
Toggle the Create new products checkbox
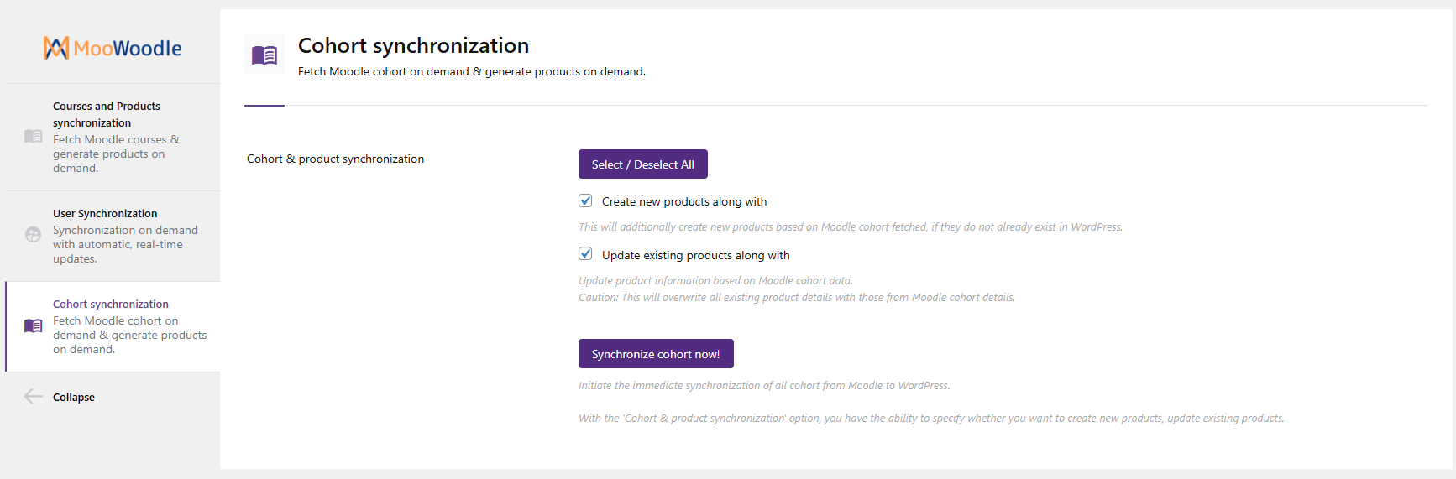coord(585,200)
